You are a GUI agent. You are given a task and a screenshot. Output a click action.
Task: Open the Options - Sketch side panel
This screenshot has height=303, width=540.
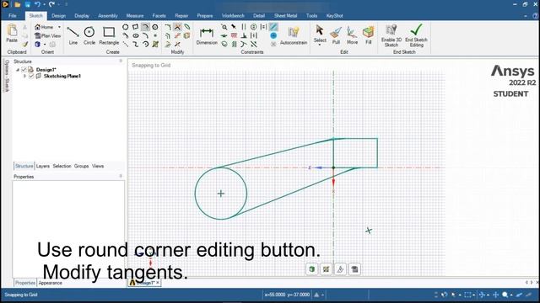pyautogui.click(x=7, y=76)
